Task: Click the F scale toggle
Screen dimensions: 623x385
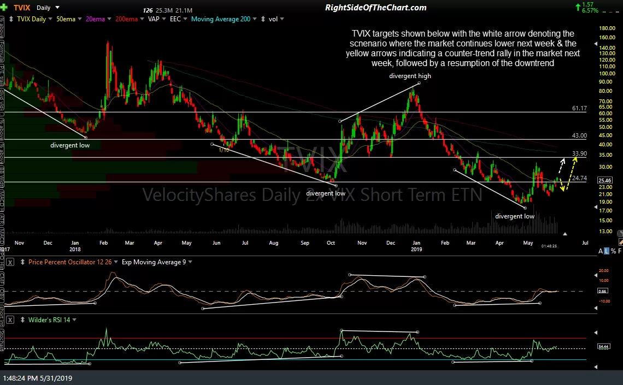Action: click(619, 251)
